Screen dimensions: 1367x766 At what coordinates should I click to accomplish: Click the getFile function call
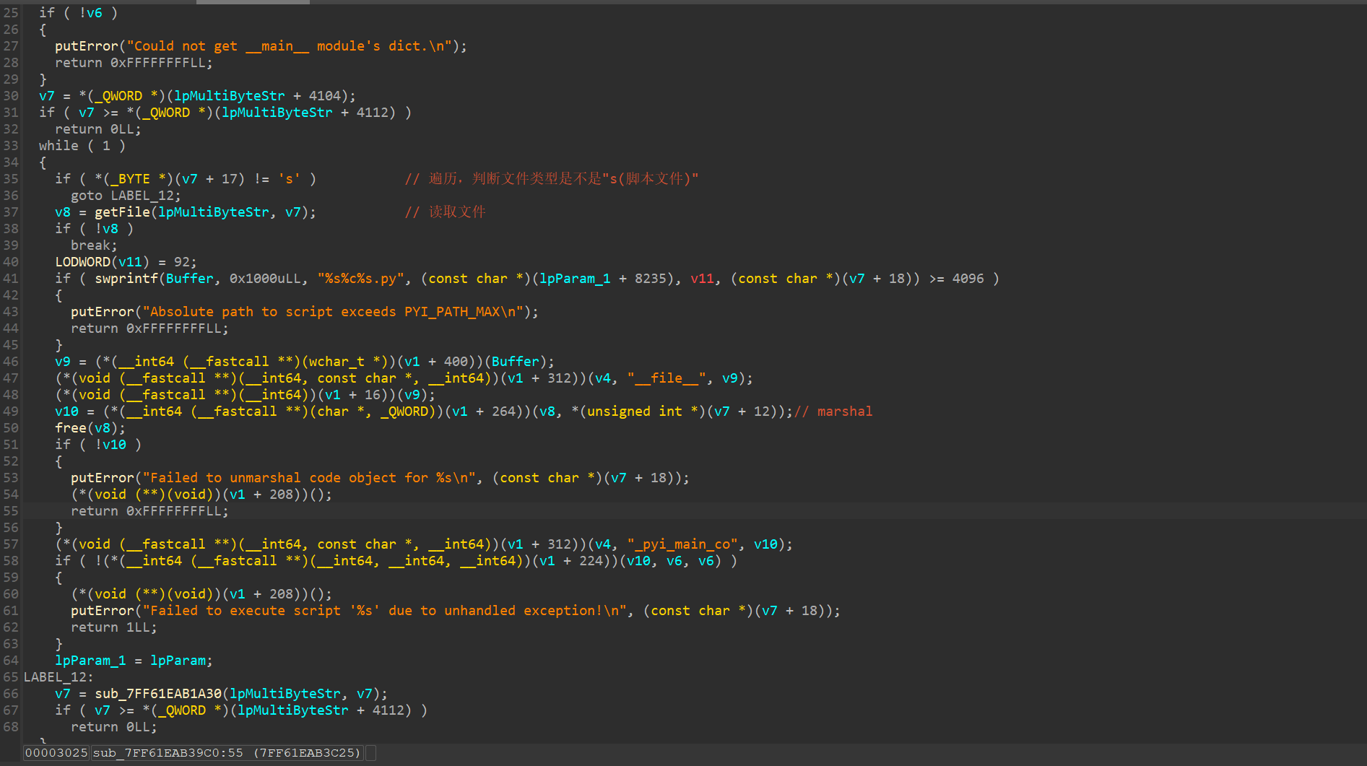coord(121,212)
